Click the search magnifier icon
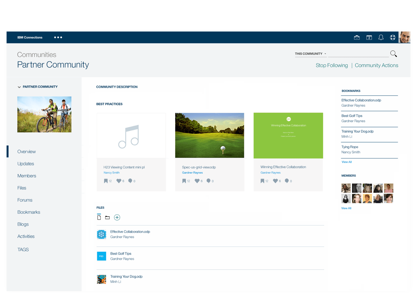Screen dimensions: 417x302 click(393, 54)
